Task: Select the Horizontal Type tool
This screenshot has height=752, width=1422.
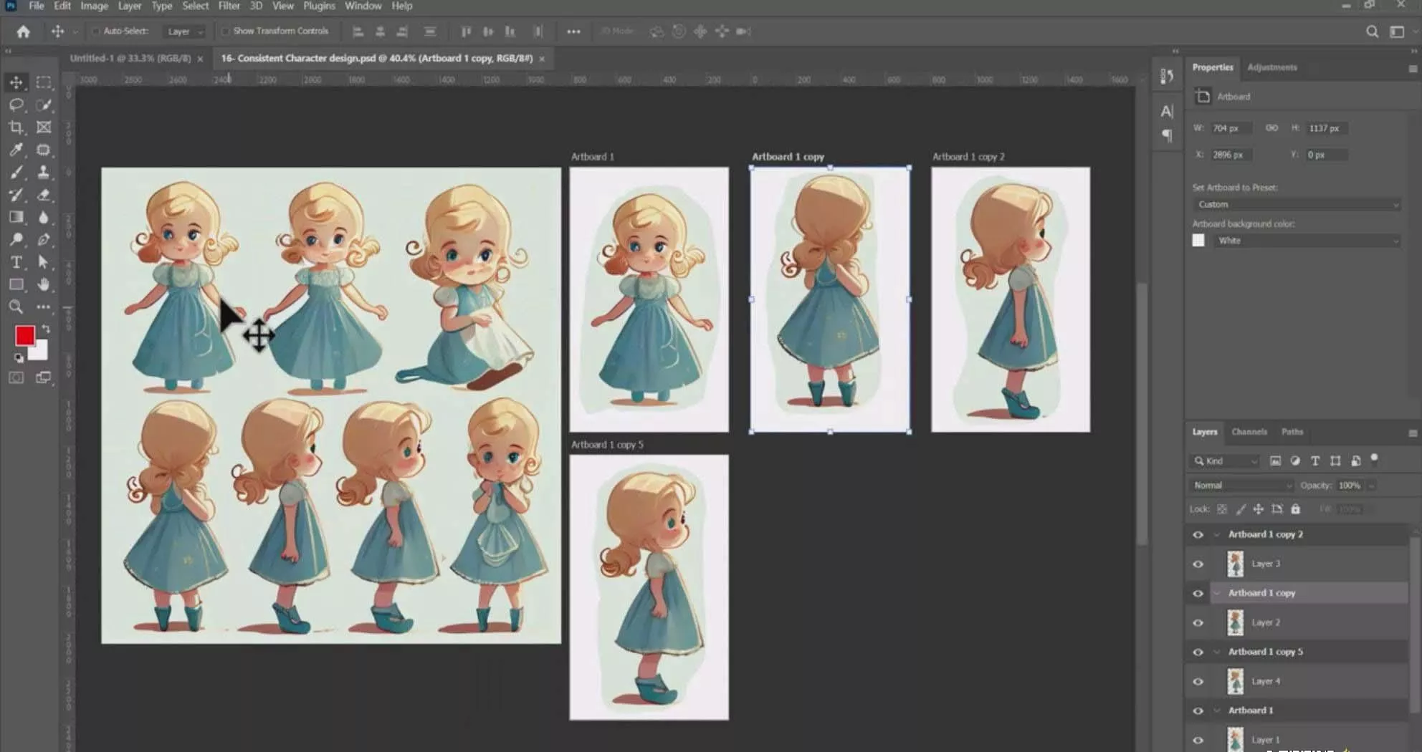Action: 16,262
